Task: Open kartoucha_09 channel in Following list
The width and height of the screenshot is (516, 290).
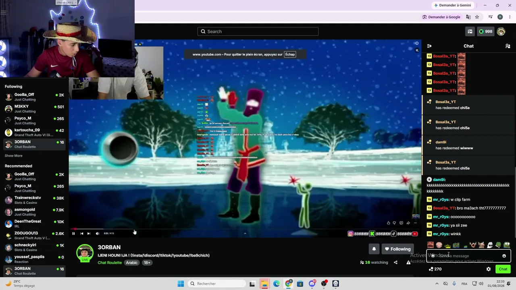Action: click(34, 133)
